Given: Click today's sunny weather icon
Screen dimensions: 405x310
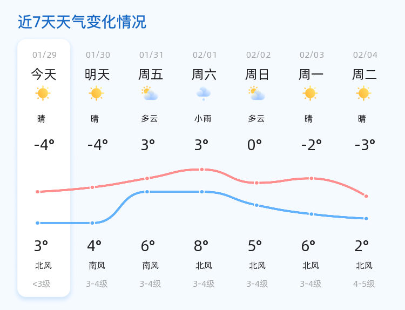Looking at the screenshot, I should (x=43, y=93).
